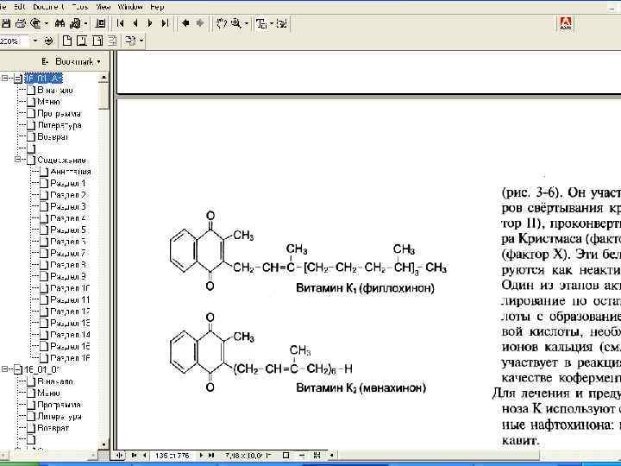The width and height of the screenshot is (621, 466).
Task: Click bookmark panel scrollbar up arrow
Action: click(103, 78)
